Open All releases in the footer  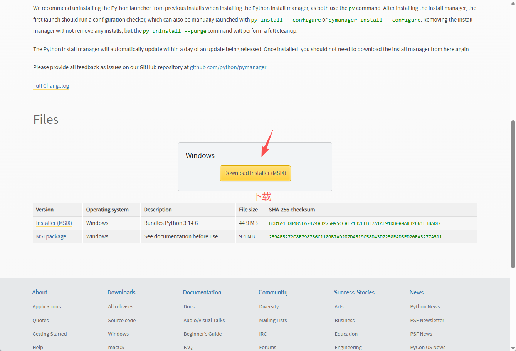coord(121,306)
